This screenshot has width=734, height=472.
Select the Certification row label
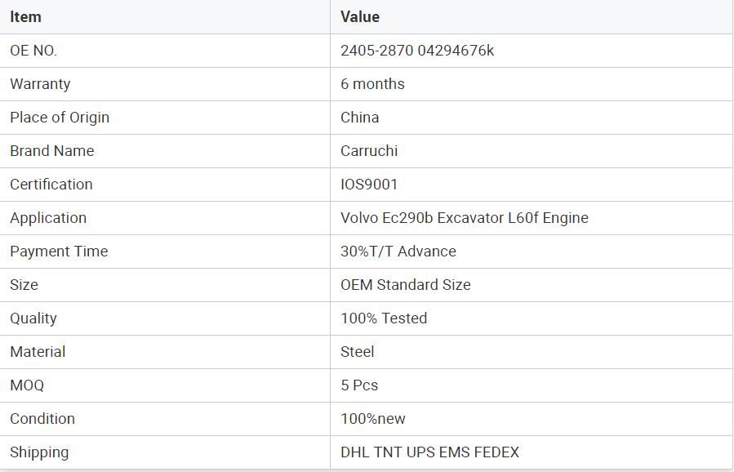coord(51,185)
